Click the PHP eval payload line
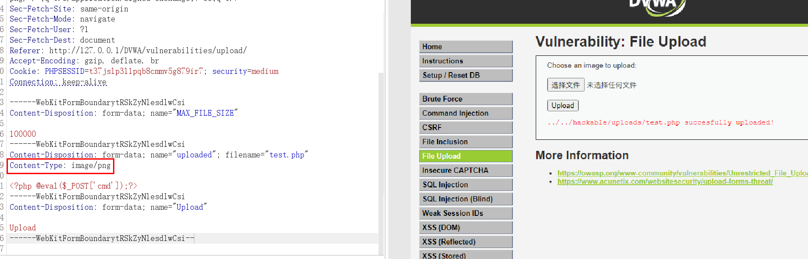Screen dimensions: 808x259 click(x=73, y=186)
